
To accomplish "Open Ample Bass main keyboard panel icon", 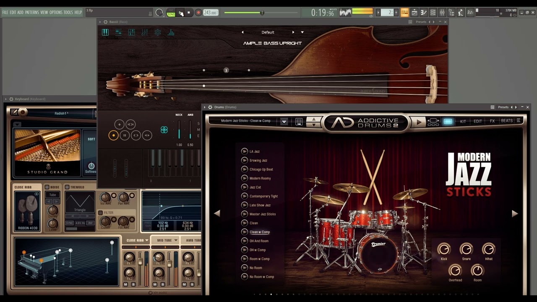I will 105,32.
